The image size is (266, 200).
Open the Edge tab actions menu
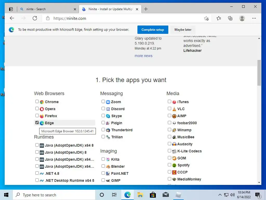click(x=11, y=9)
